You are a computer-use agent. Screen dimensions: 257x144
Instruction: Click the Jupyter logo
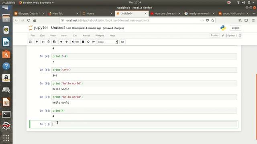click(39, 28)
